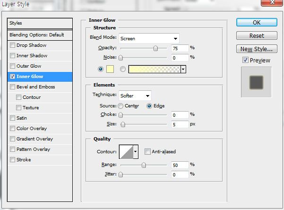284x210 pixels.
Task: Click the Jitter slider handle
Action: 120,175
